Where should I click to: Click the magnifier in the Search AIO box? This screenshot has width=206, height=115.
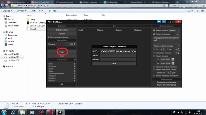tap(204, 6)
